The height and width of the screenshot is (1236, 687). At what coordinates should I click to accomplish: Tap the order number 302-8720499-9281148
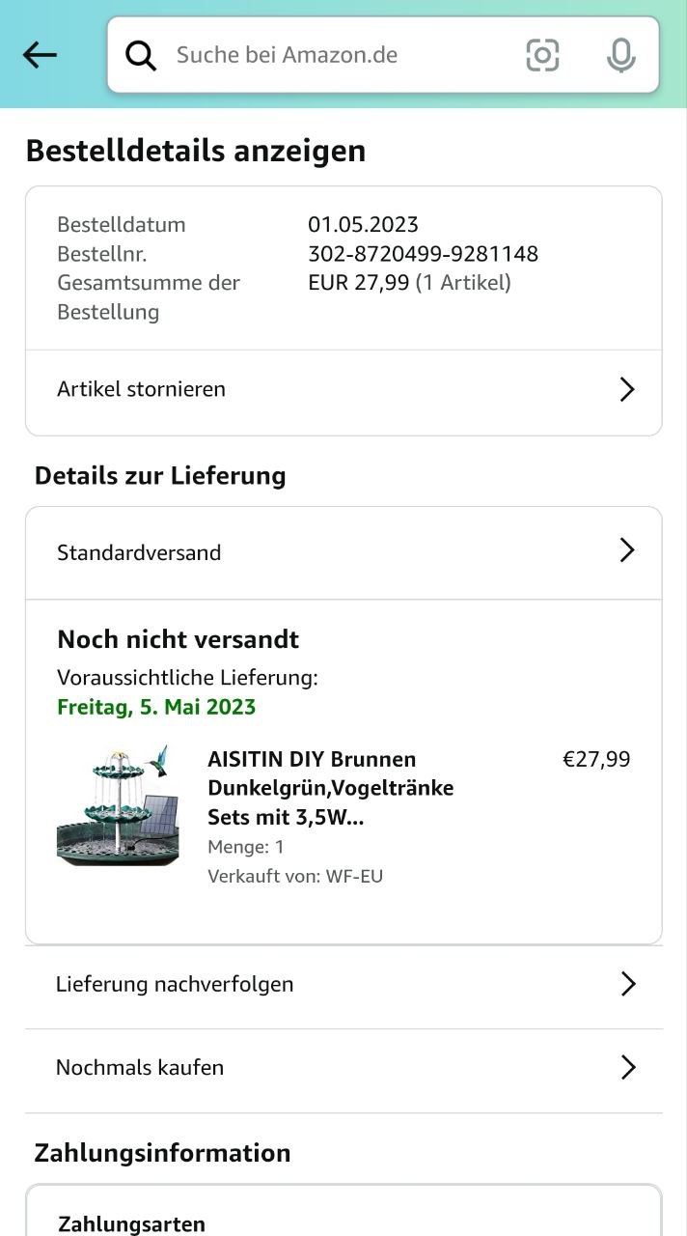(x=423, y=254)
